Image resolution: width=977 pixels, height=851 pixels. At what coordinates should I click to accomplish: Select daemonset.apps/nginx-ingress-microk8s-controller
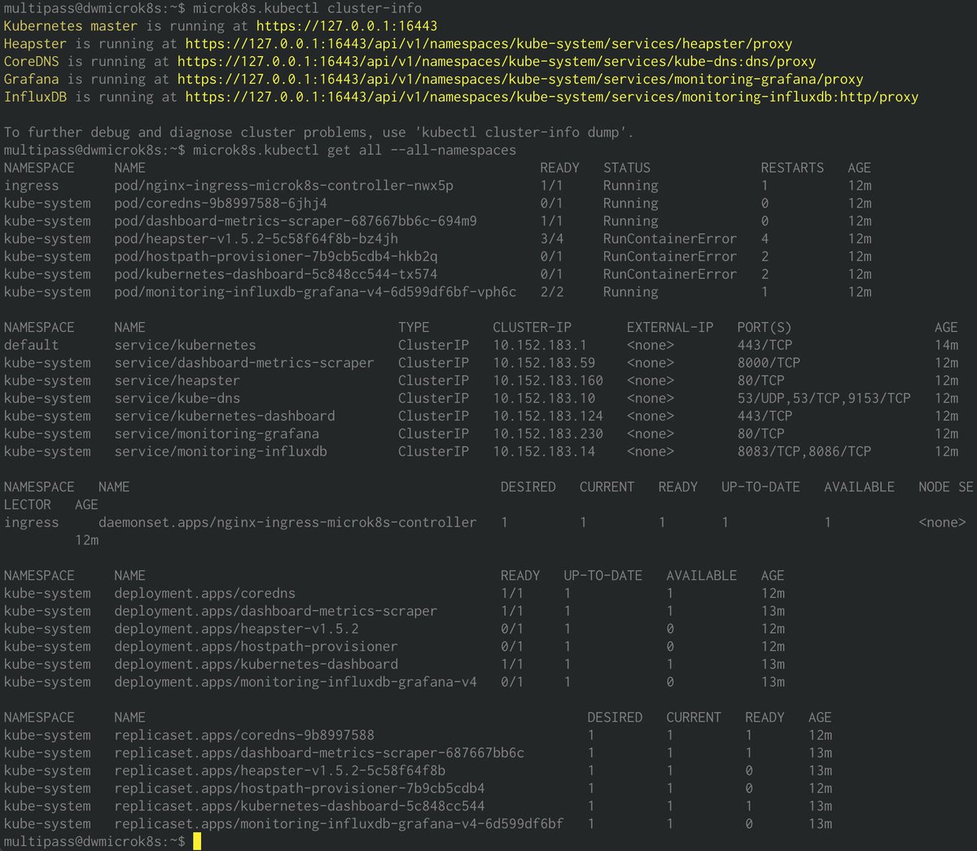click(x=287, y=522)
